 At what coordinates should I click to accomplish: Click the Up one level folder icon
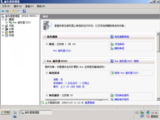(x=13, y=11)
